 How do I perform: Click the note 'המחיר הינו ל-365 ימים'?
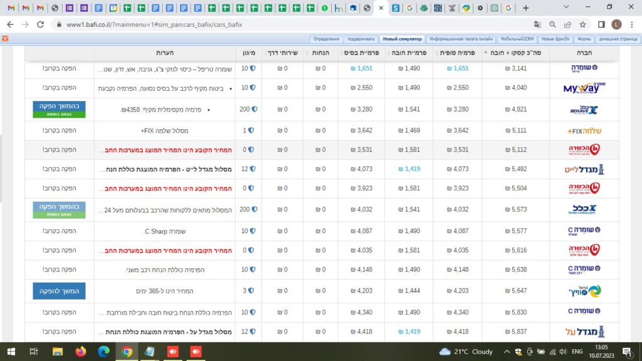(x=165, y=291)
